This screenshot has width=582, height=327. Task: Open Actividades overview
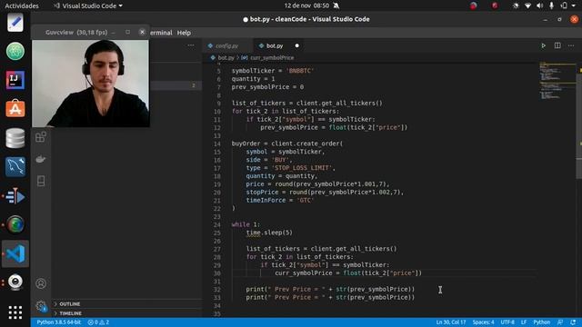22,5
